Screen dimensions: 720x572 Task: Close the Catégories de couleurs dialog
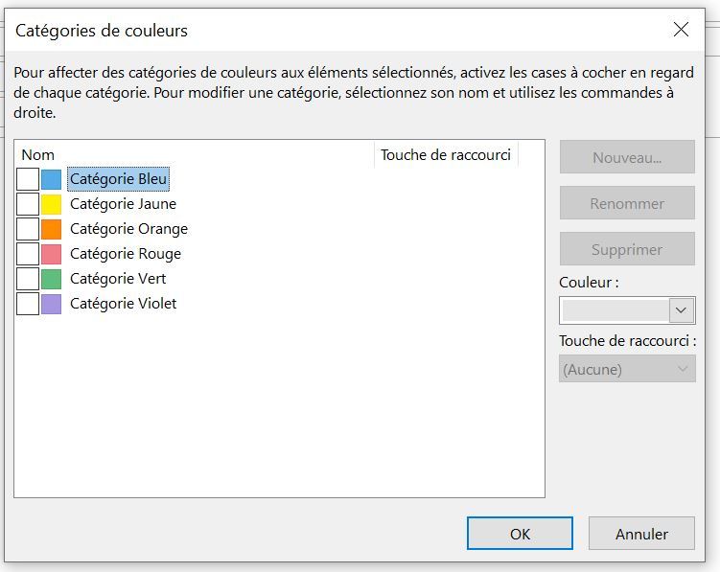681,30
